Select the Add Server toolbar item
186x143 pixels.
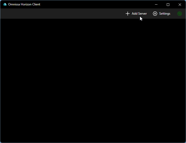click(136, 14)
